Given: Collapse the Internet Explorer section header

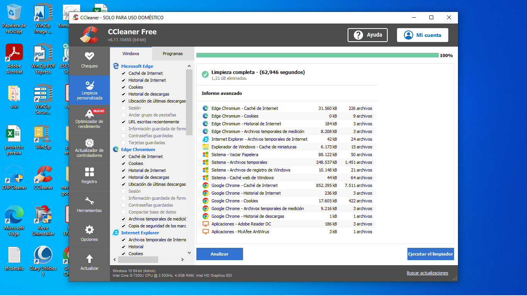Looking at the screenshot, I should coord(140,233).
